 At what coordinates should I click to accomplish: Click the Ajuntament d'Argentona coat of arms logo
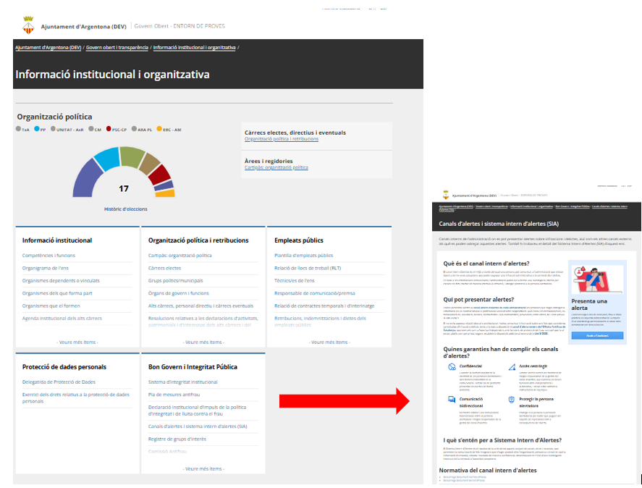[x=29, y=25]
